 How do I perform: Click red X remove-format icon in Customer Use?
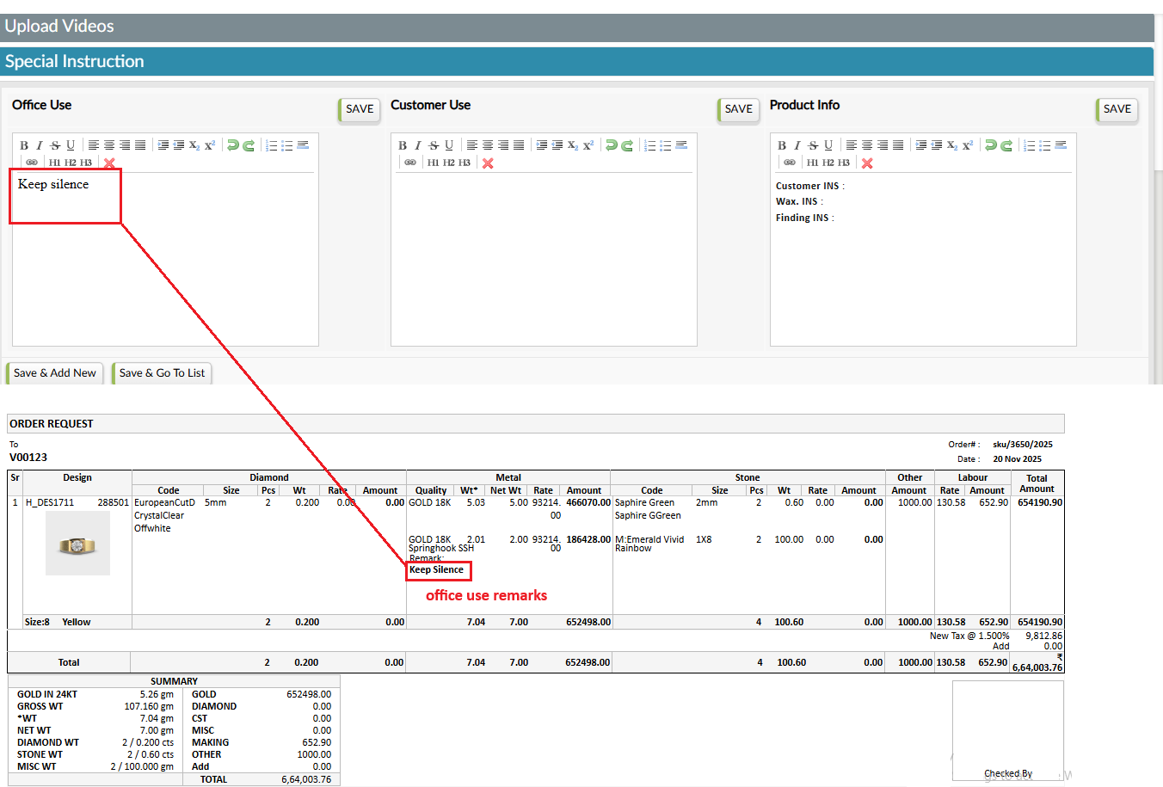pyautogui.click(x=488, y=163)
